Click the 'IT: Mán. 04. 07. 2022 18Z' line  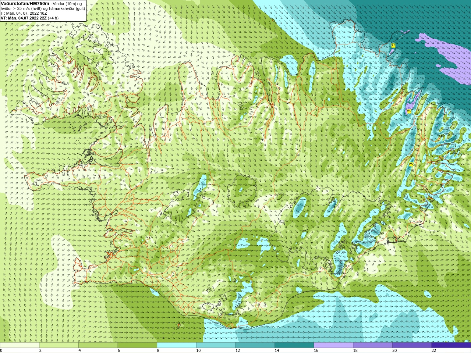coord(24,13)
